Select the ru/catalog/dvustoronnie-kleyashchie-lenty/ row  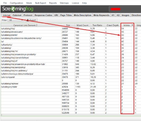click(71, 38)
